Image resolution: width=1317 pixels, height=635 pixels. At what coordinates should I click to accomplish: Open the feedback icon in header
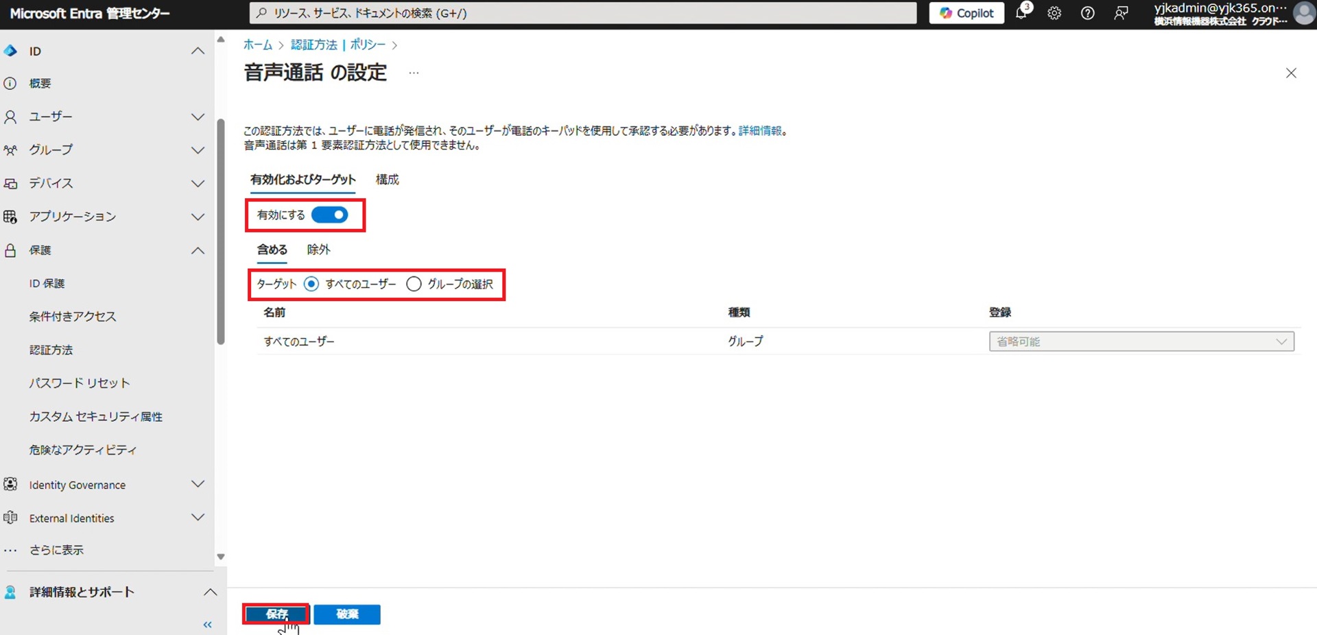(1121, 13)
